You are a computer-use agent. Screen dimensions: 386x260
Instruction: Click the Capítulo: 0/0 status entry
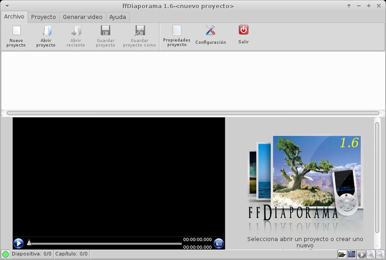[x=71, y=254]
